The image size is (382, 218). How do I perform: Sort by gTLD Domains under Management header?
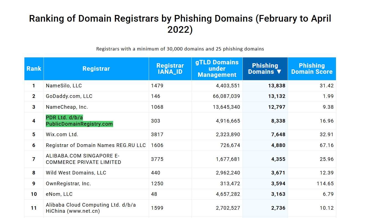[x=217, y=69]
